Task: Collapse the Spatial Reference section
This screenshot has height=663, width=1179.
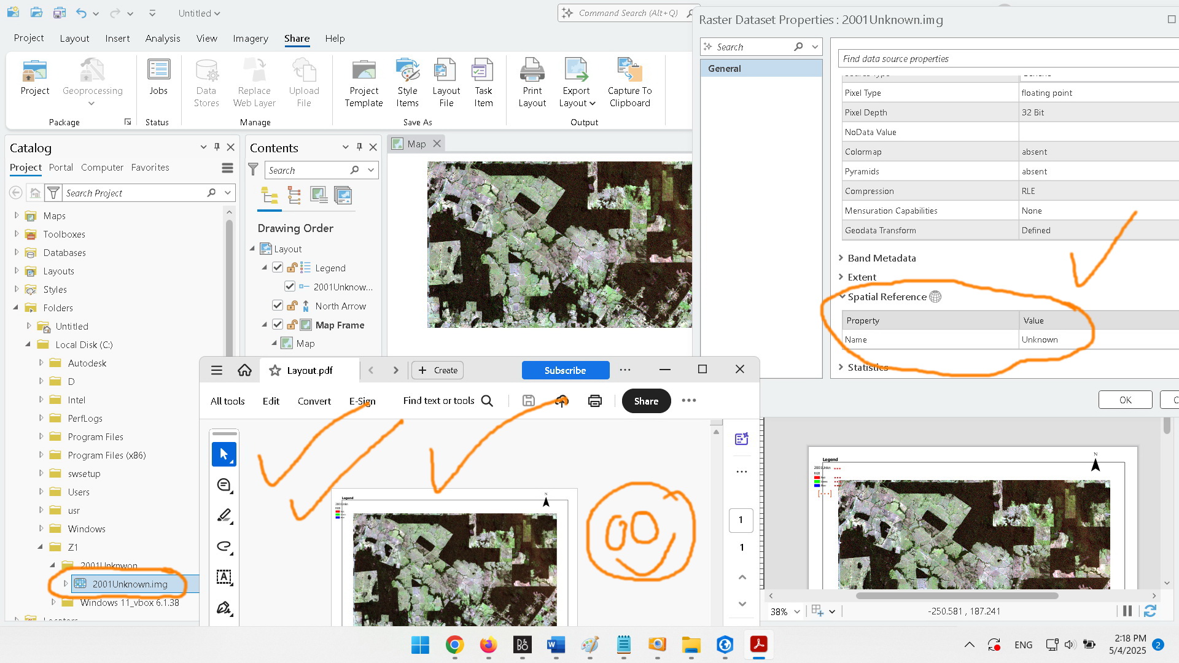Action: click(842, 297)
